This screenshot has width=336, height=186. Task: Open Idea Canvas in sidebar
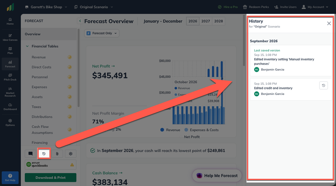pyautogui.click(x=10, y=37)
